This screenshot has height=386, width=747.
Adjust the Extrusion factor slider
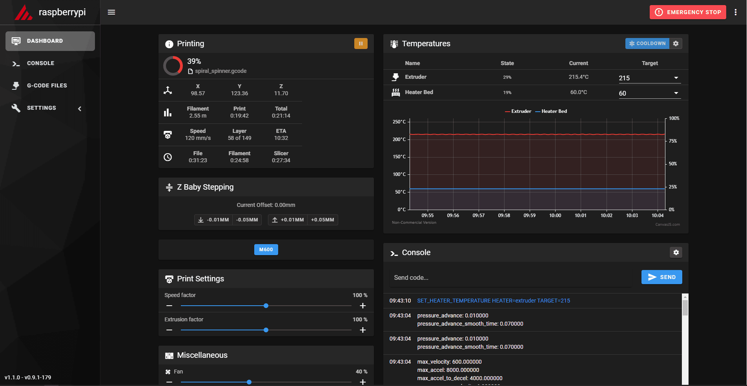pos(266,330)
